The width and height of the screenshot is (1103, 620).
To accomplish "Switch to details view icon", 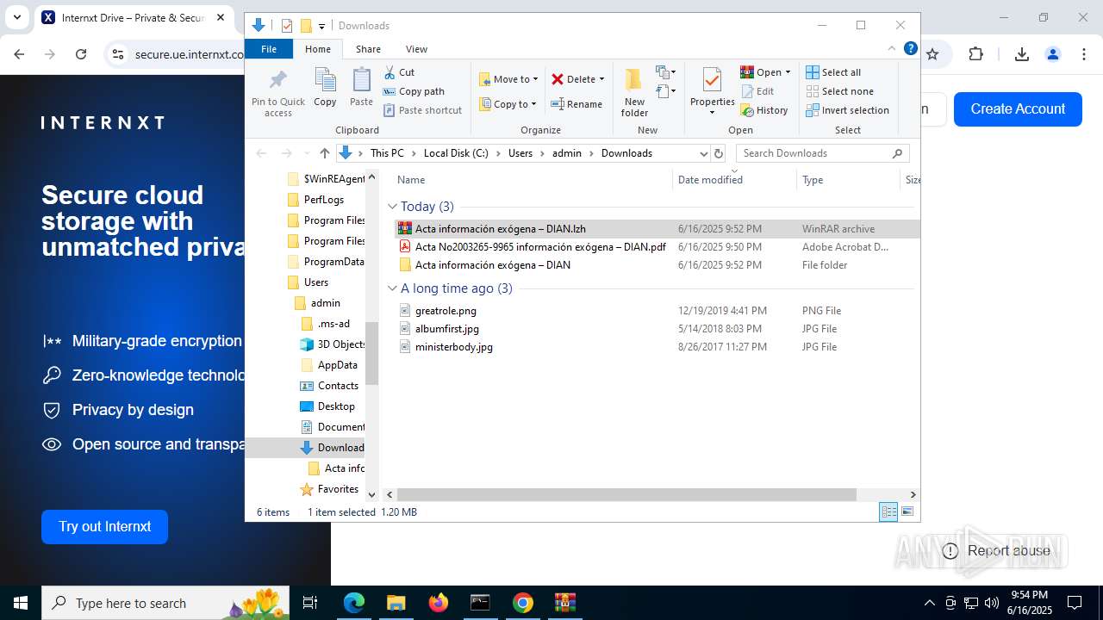I will click(x=888, y=512).
